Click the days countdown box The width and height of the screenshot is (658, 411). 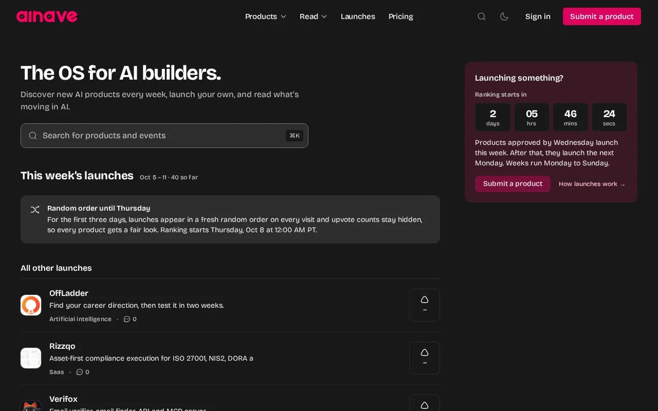tap(493, 117)
